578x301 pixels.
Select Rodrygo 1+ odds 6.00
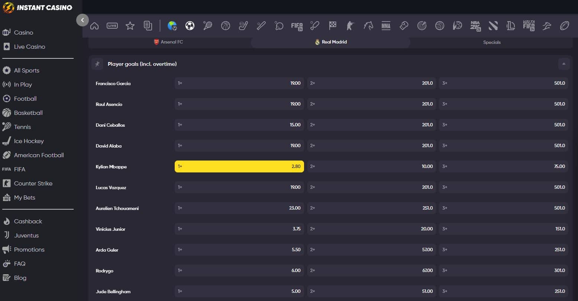(x=239, y=271)
